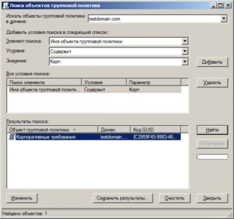234x219 pixels.
Task: Click the Домен column header
Action: 114,129
